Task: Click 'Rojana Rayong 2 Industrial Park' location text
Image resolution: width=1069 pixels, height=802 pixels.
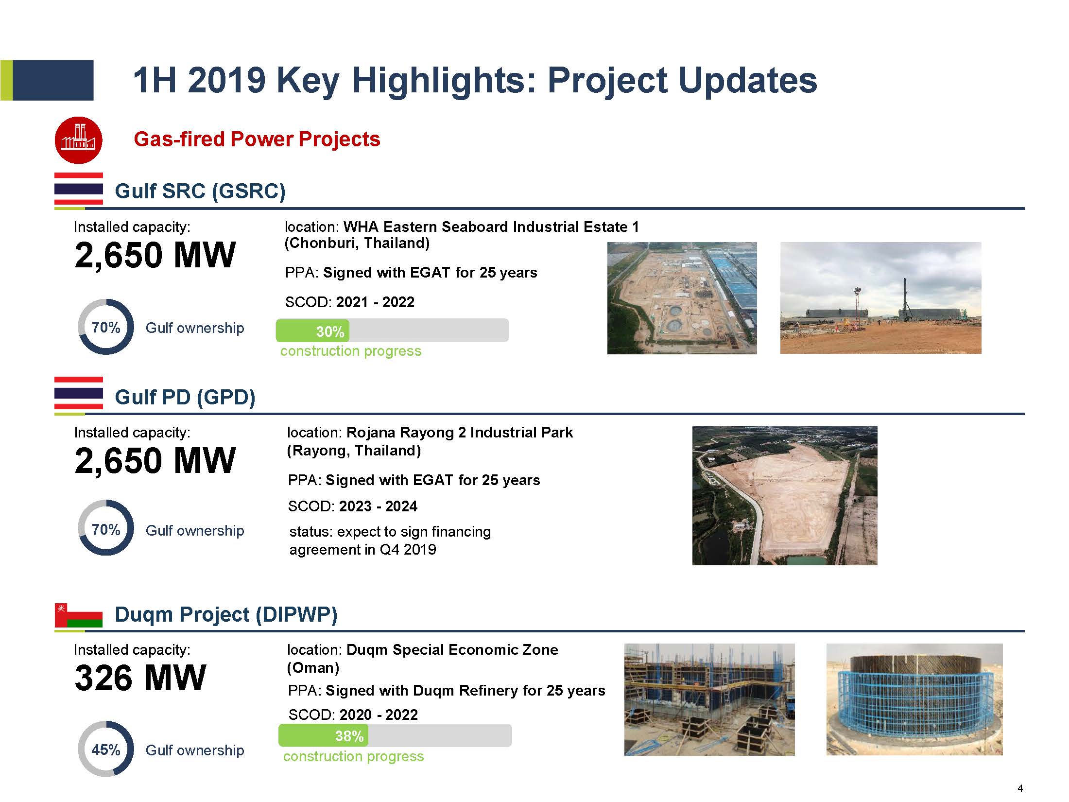Action: [460, 433]
